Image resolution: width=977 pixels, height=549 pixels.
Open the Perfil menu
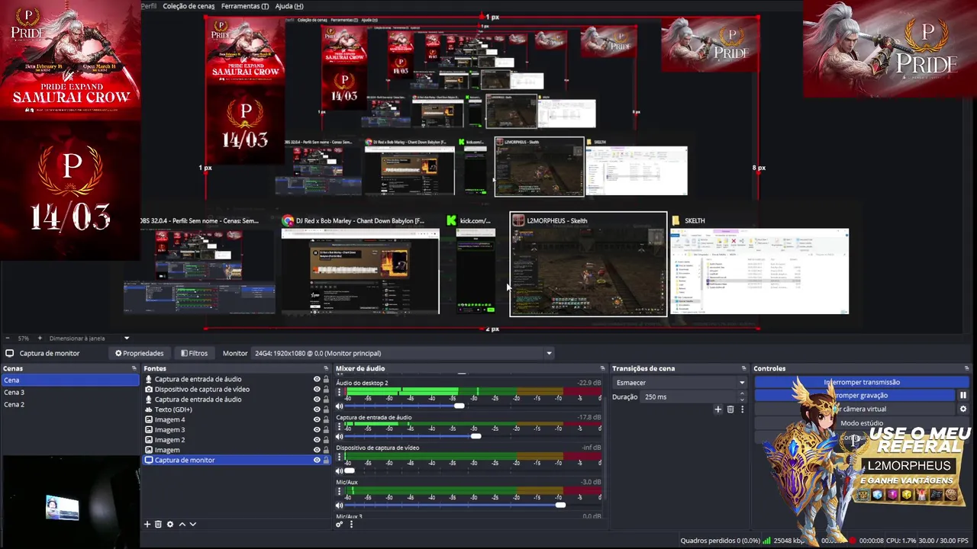pos(149,6)
